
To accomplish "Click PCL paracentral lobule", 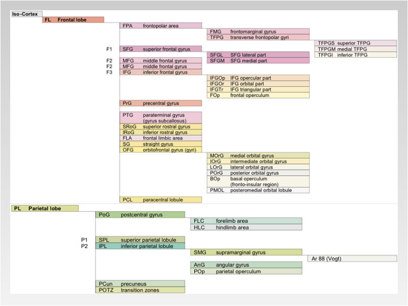I will pyautogui.click(x=161, y=199).
